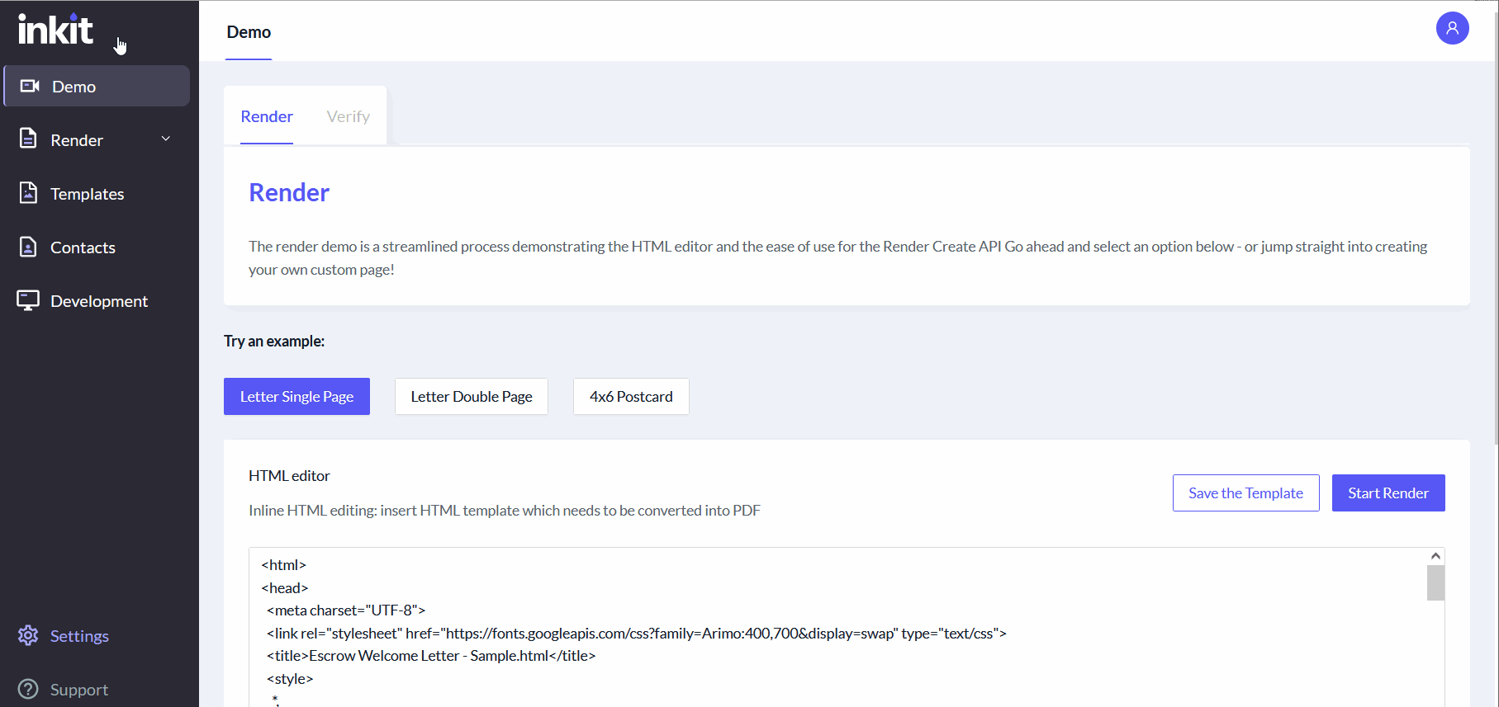This screenshot has width=1499, height=707.
Task: Choose the Letter Double Page example
Action: (472, 396)
